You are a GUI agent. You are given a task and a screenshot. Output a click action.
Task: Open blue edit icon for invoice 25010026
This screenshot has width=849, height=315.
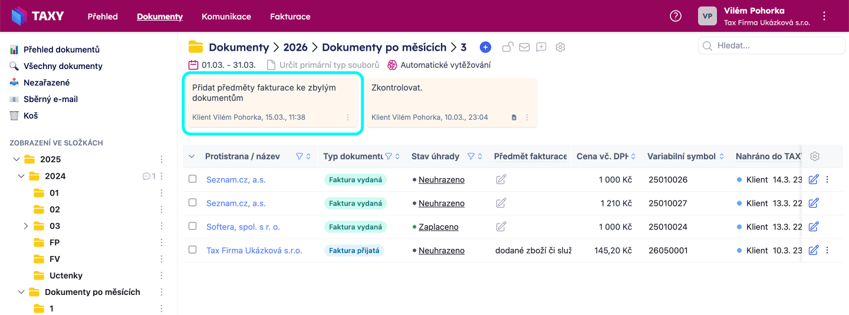[x=814, y=179]
